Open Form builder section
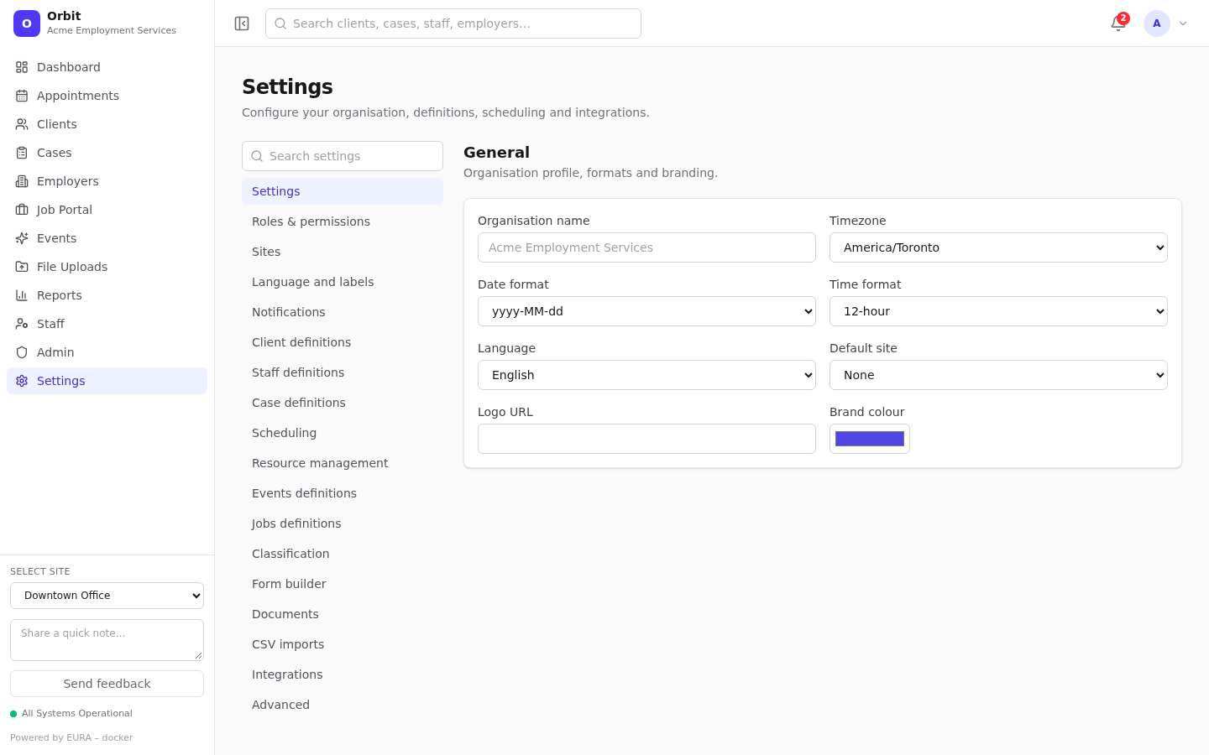 (x=343, y=584)
